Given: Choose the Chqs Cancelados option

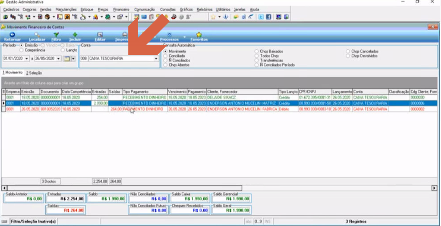Looking at the screenshot, I should (x=348, y=52).
